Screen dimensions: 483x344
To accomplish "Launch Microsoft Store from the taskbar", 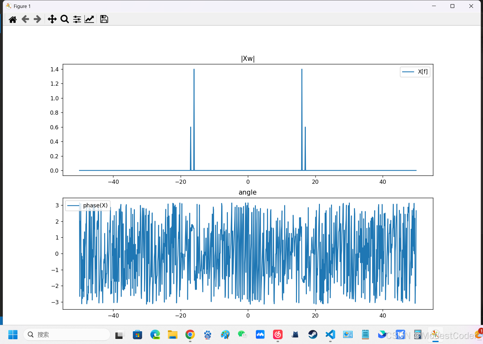I will click(137, 335).
